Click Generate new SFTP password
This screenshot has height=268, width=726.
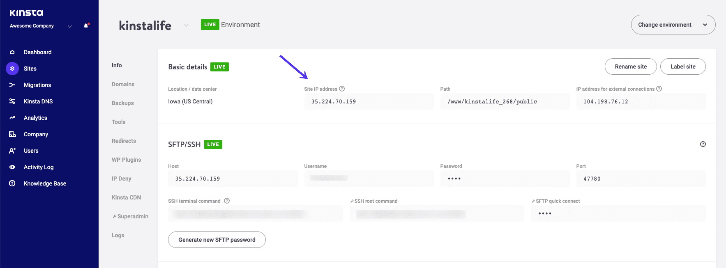(217, 240)
